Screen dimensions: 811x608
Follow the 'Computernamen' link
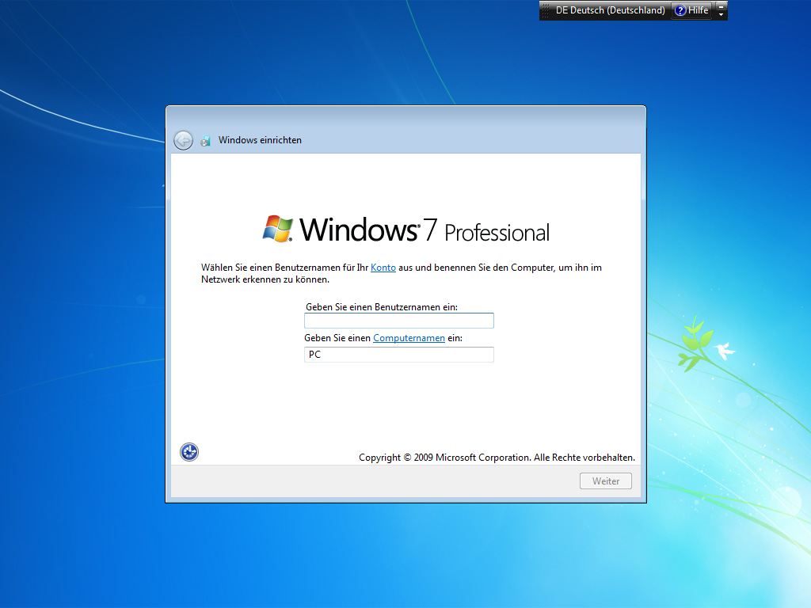point(409,338)
